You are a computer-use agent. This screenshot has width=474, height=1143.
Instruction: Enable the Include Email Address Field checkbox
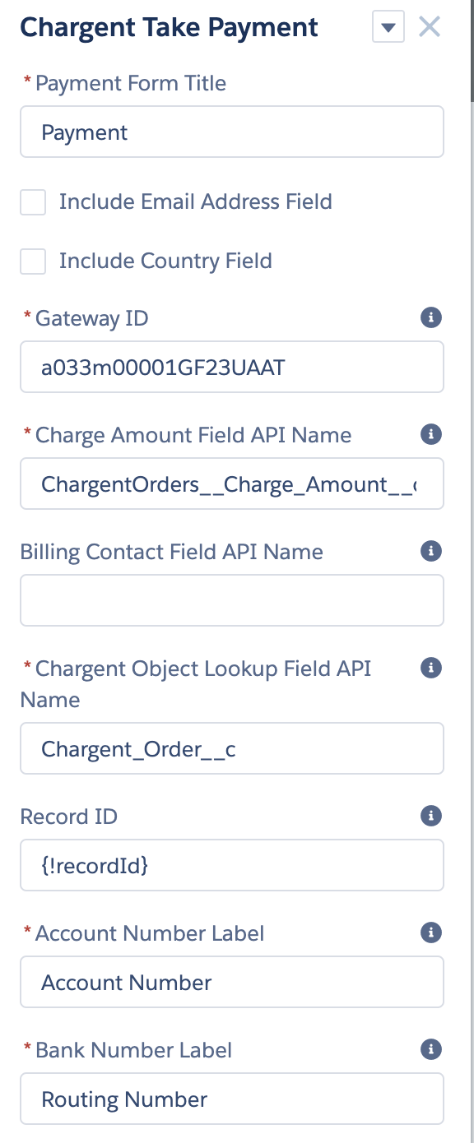(x=33, y=201)
